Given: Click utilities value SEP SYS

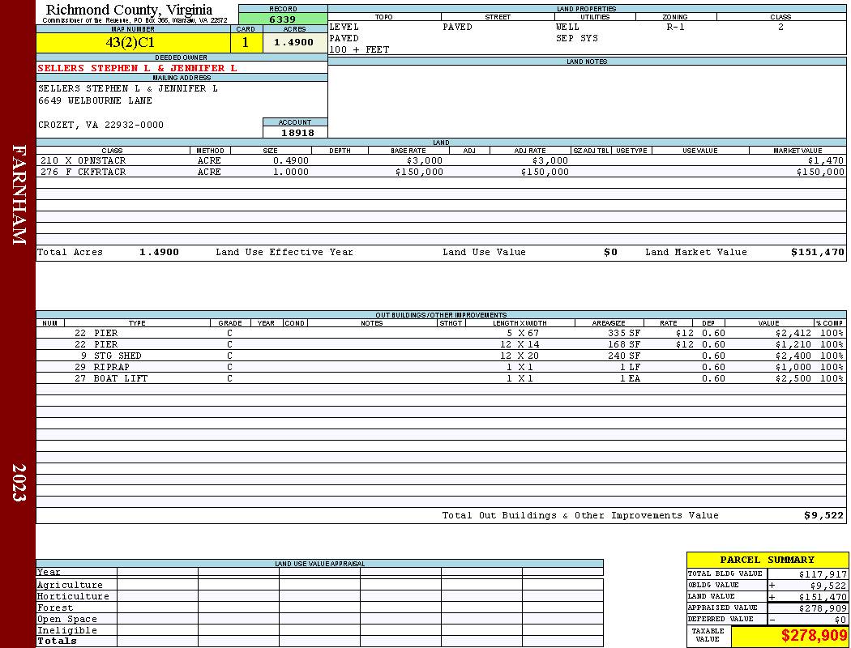Looking at the screenshot, I should 577,39.
